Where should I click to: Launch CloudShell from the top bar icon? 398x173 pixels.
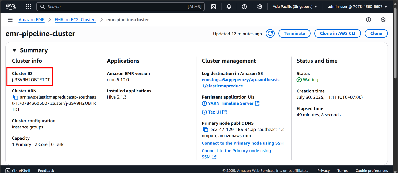(214, 7)
